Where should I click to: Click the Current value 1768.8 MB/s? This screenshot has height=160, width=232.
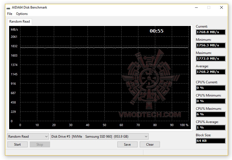point(210,32)
